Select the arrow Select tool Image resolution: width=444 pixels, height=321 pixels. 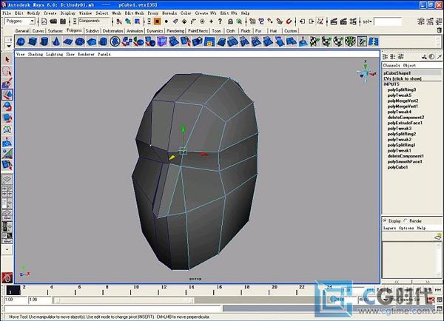(7, 60)
